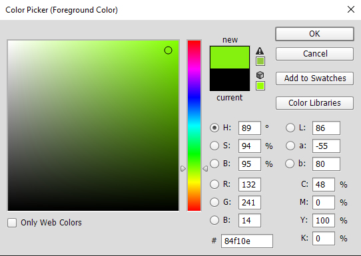Screen dimensions: 361x256
Task: Click the C cyan percentage field
Action: 324,184
